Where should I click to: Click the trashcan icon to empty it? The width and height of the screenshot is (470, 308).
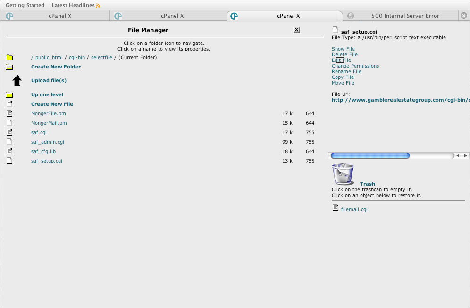(343, 174)
